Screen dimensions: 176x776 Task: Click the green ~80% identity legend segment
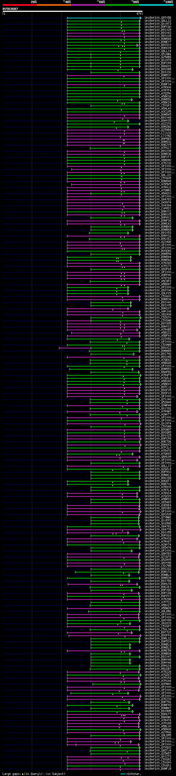click(x=122, y=5)
